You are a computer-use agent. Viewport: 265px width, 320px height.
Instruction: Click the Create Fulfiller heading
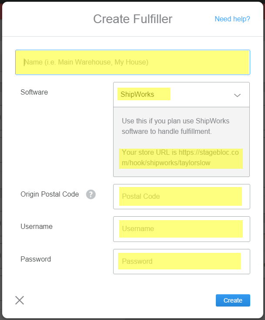coord(133,19)
